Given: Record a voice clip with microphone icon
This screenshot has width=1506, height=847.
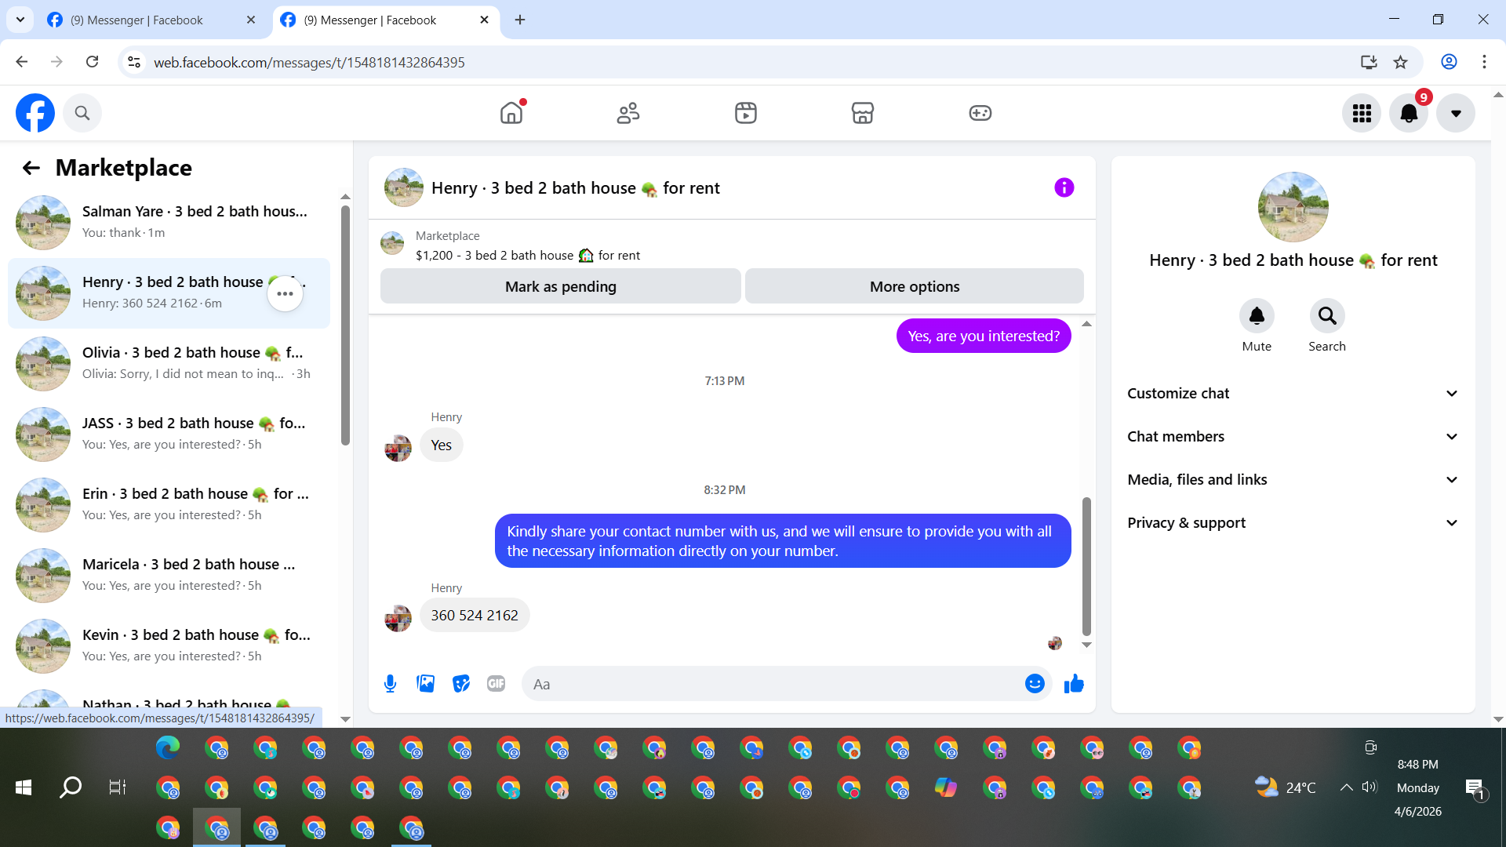Looking at the screenshot, I should 391,684.
